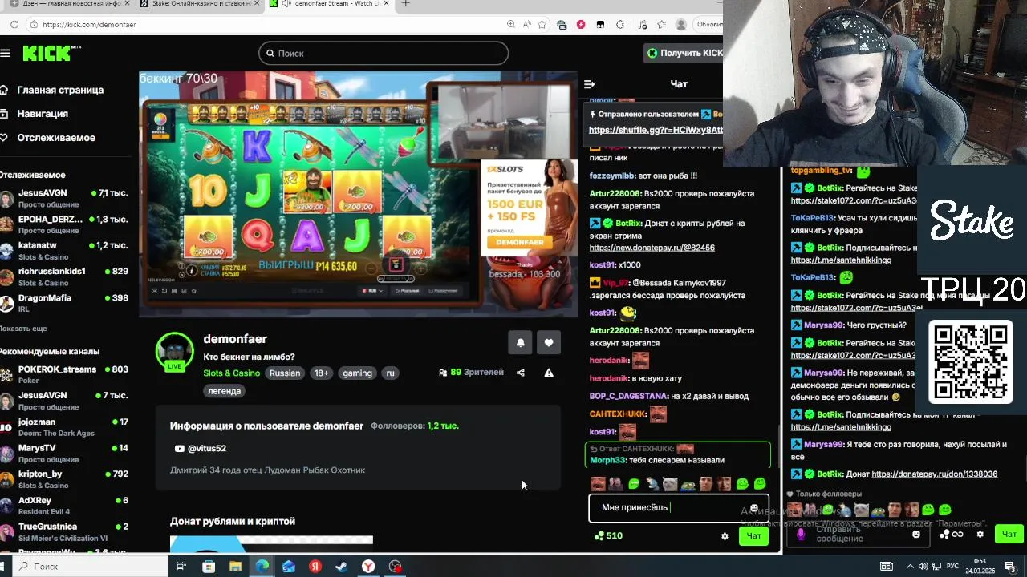
Task: Click the 1xSlots DEMONFAER promo banner
Action: coord(528,208)
